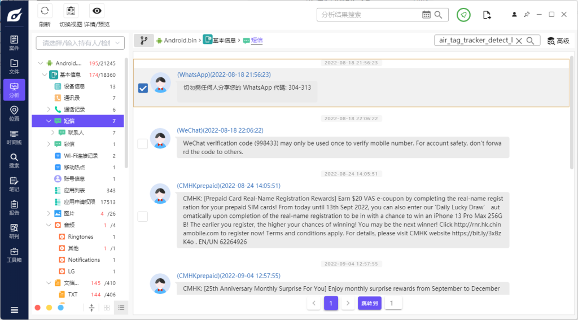
Task: Open the 工具箱 toolbox sidebar icon
Action: (x=14, y=255)
